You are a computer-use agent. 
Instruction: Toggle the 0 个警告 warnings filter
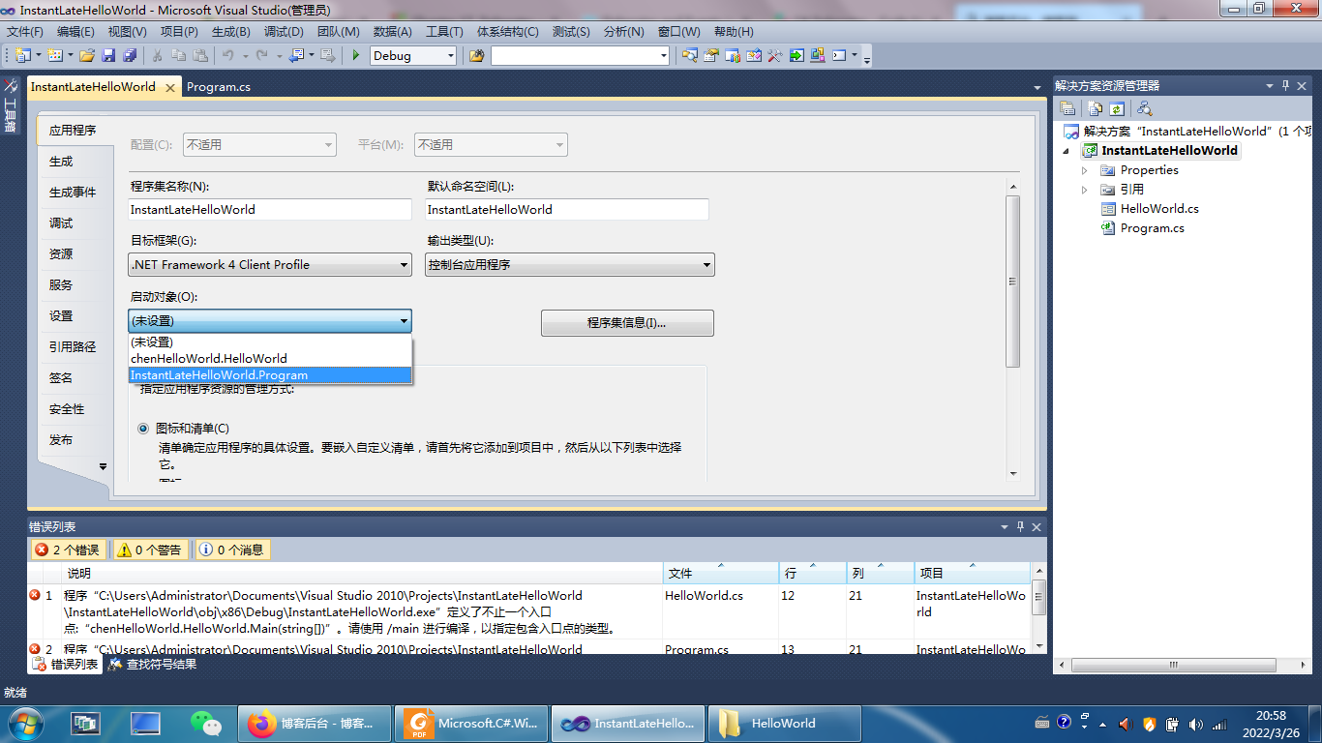pyautogui.click(x=151, y=550)
